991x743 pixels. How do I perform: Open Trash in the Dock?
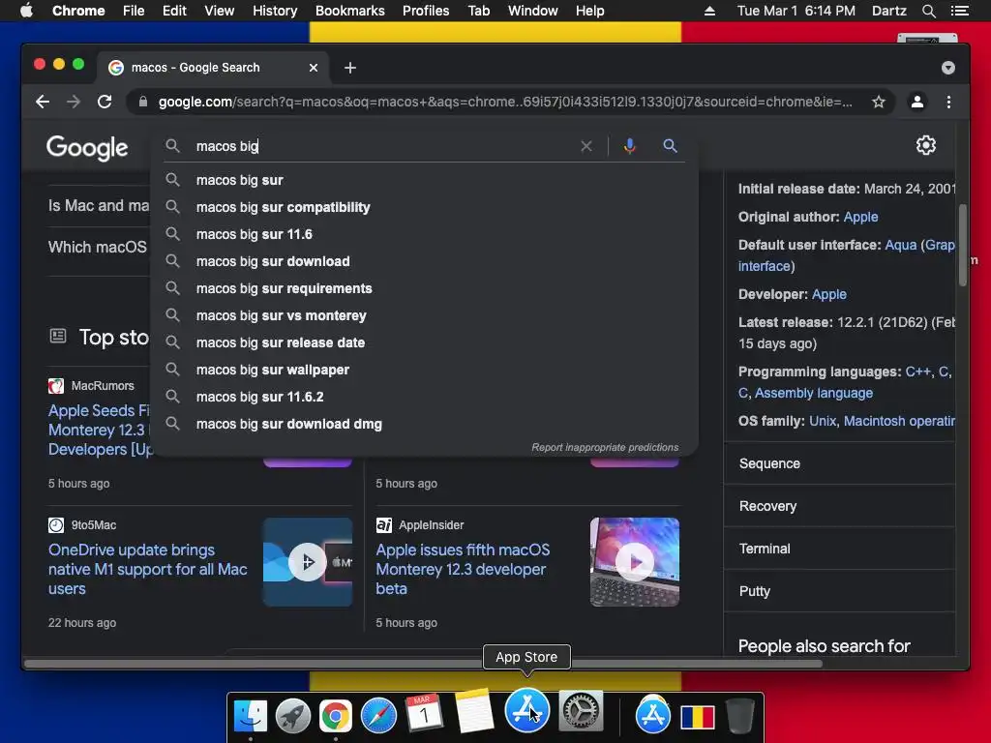pos(739,716)
